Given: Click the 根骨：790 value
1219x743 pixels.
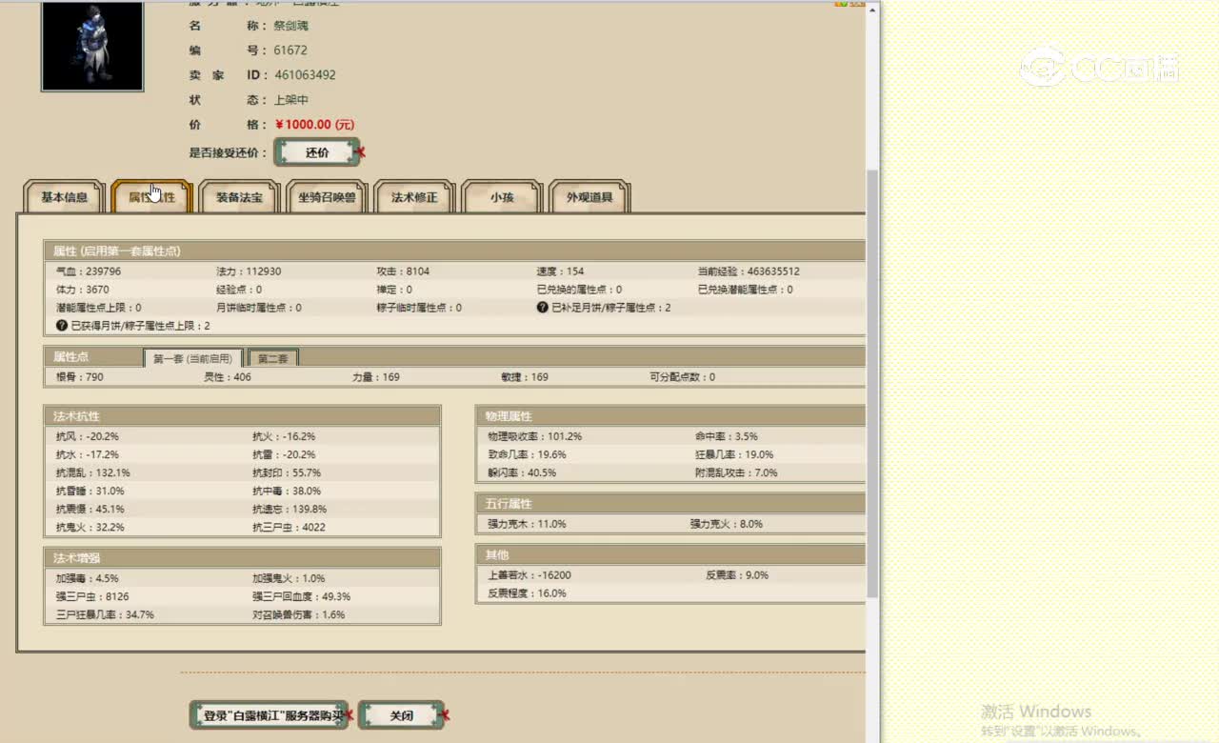Looking at the screenshot, I should coord(80,377).
